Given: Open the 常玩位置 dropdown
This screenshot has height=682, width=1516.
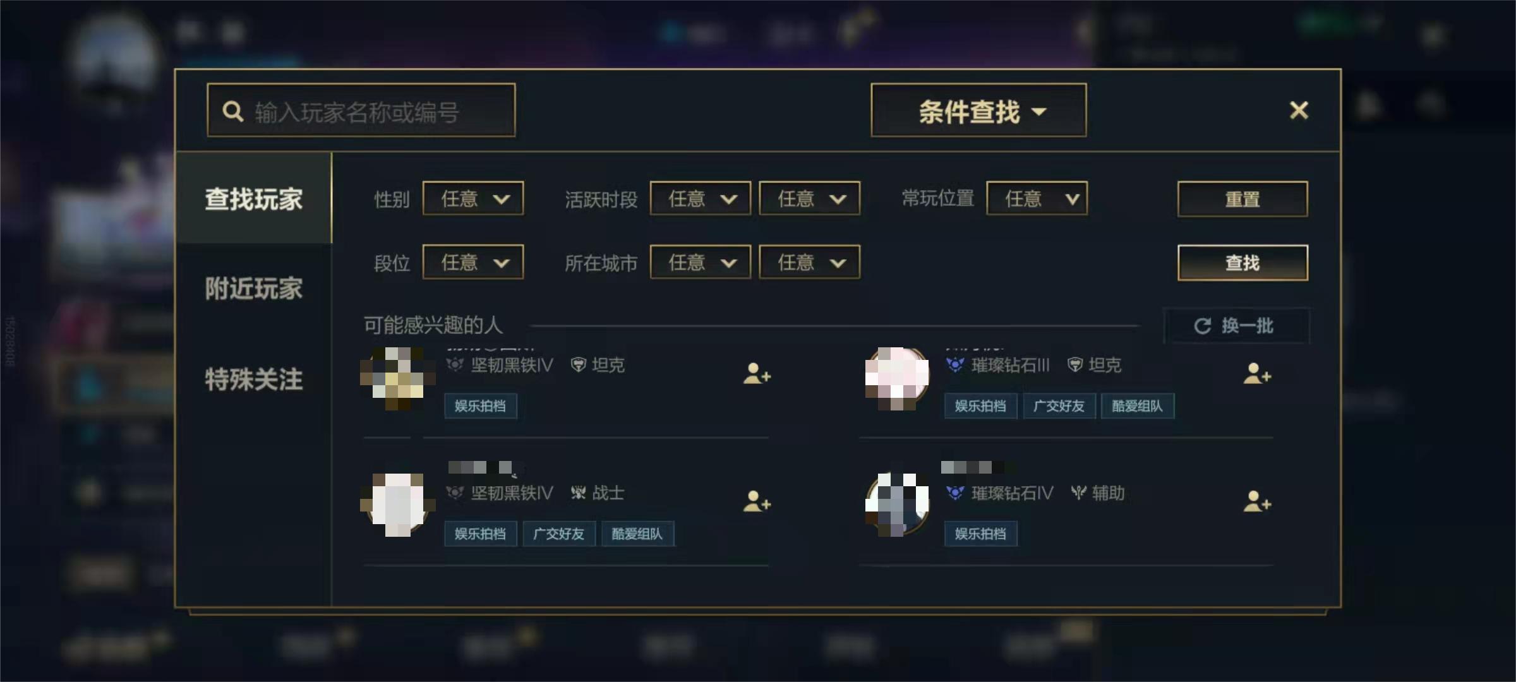Looking at the screenshot, I should tap(1037, 199).
